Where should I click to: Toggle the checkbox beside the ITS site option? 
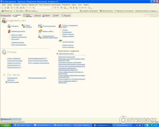point(145,15)
